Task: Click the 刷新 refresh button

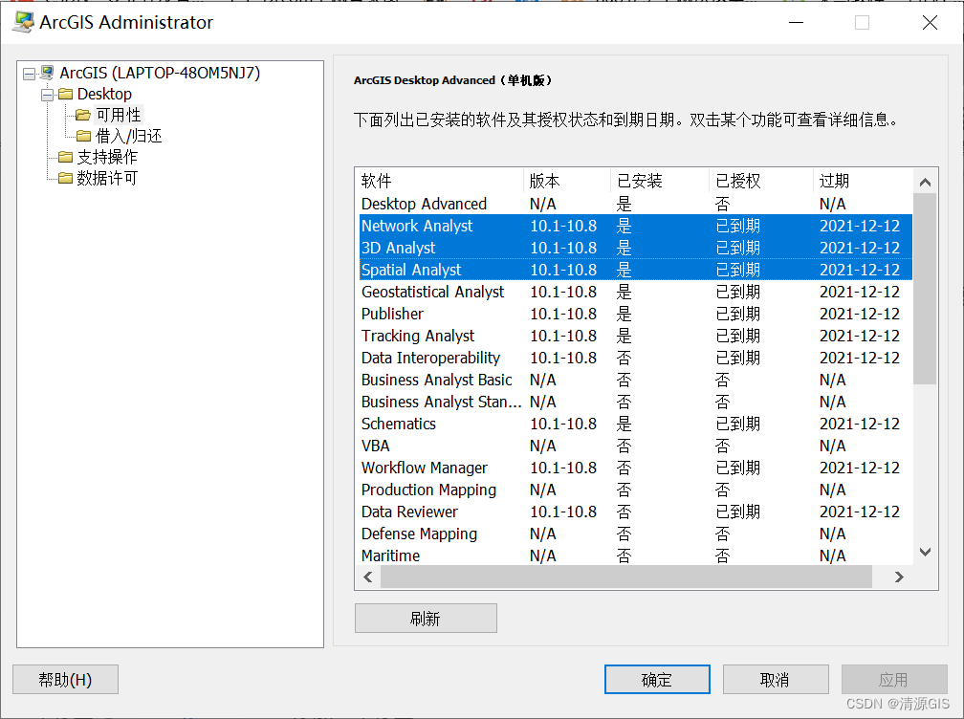Action: click(426, 619)
